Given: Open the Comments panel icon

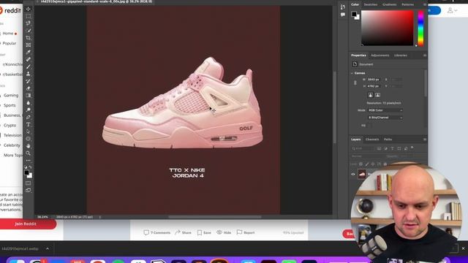Looking at the screenshot, I should [x=343, y=15].
